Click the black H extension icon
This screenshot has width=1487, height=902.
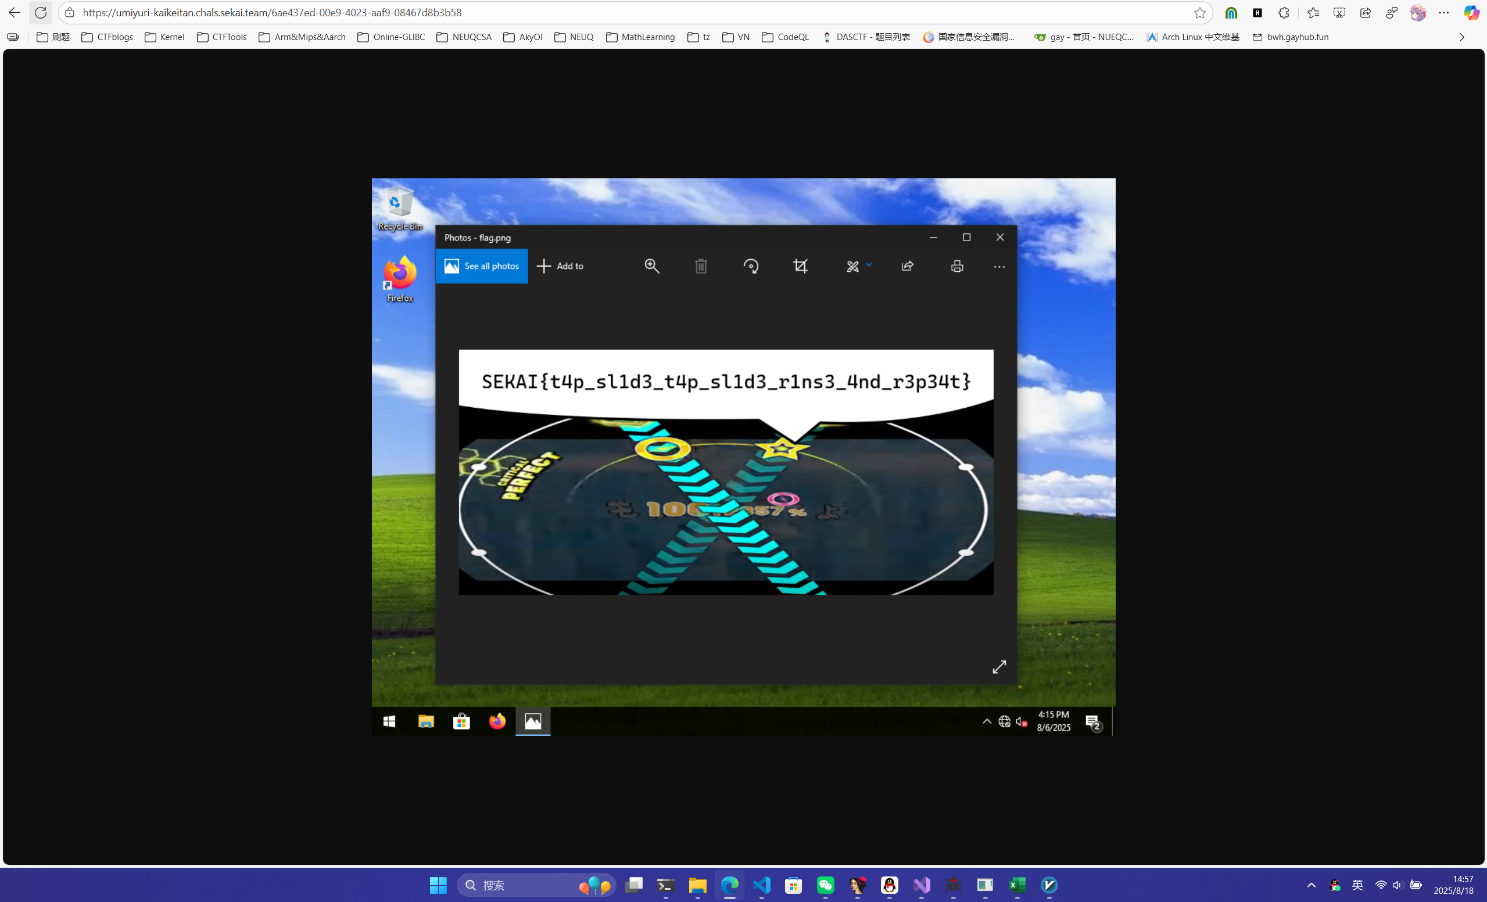coord(1257,13)
